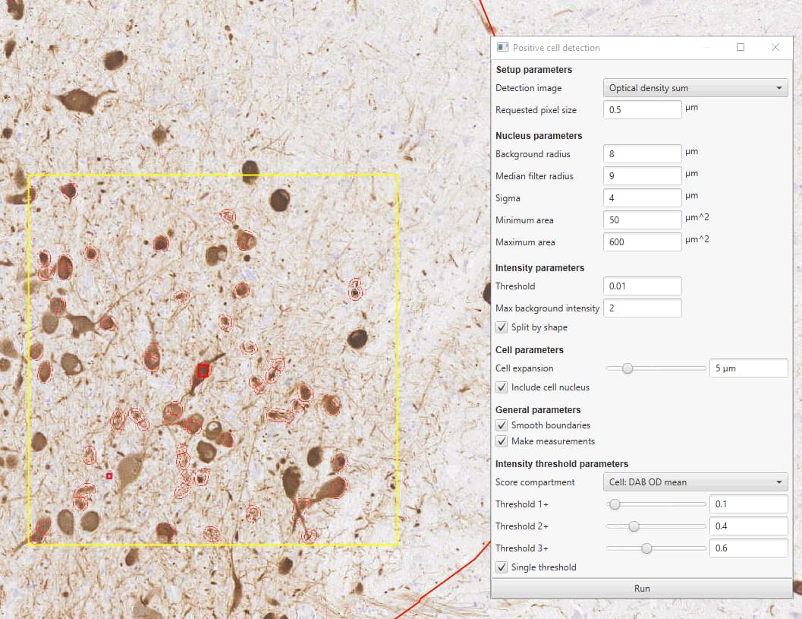Open the Detection image dropdown

tap(695, 88)
